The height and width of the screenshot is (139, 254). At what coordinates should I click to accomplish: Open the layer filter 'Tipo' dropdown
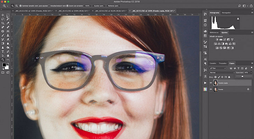click(218, 68)
